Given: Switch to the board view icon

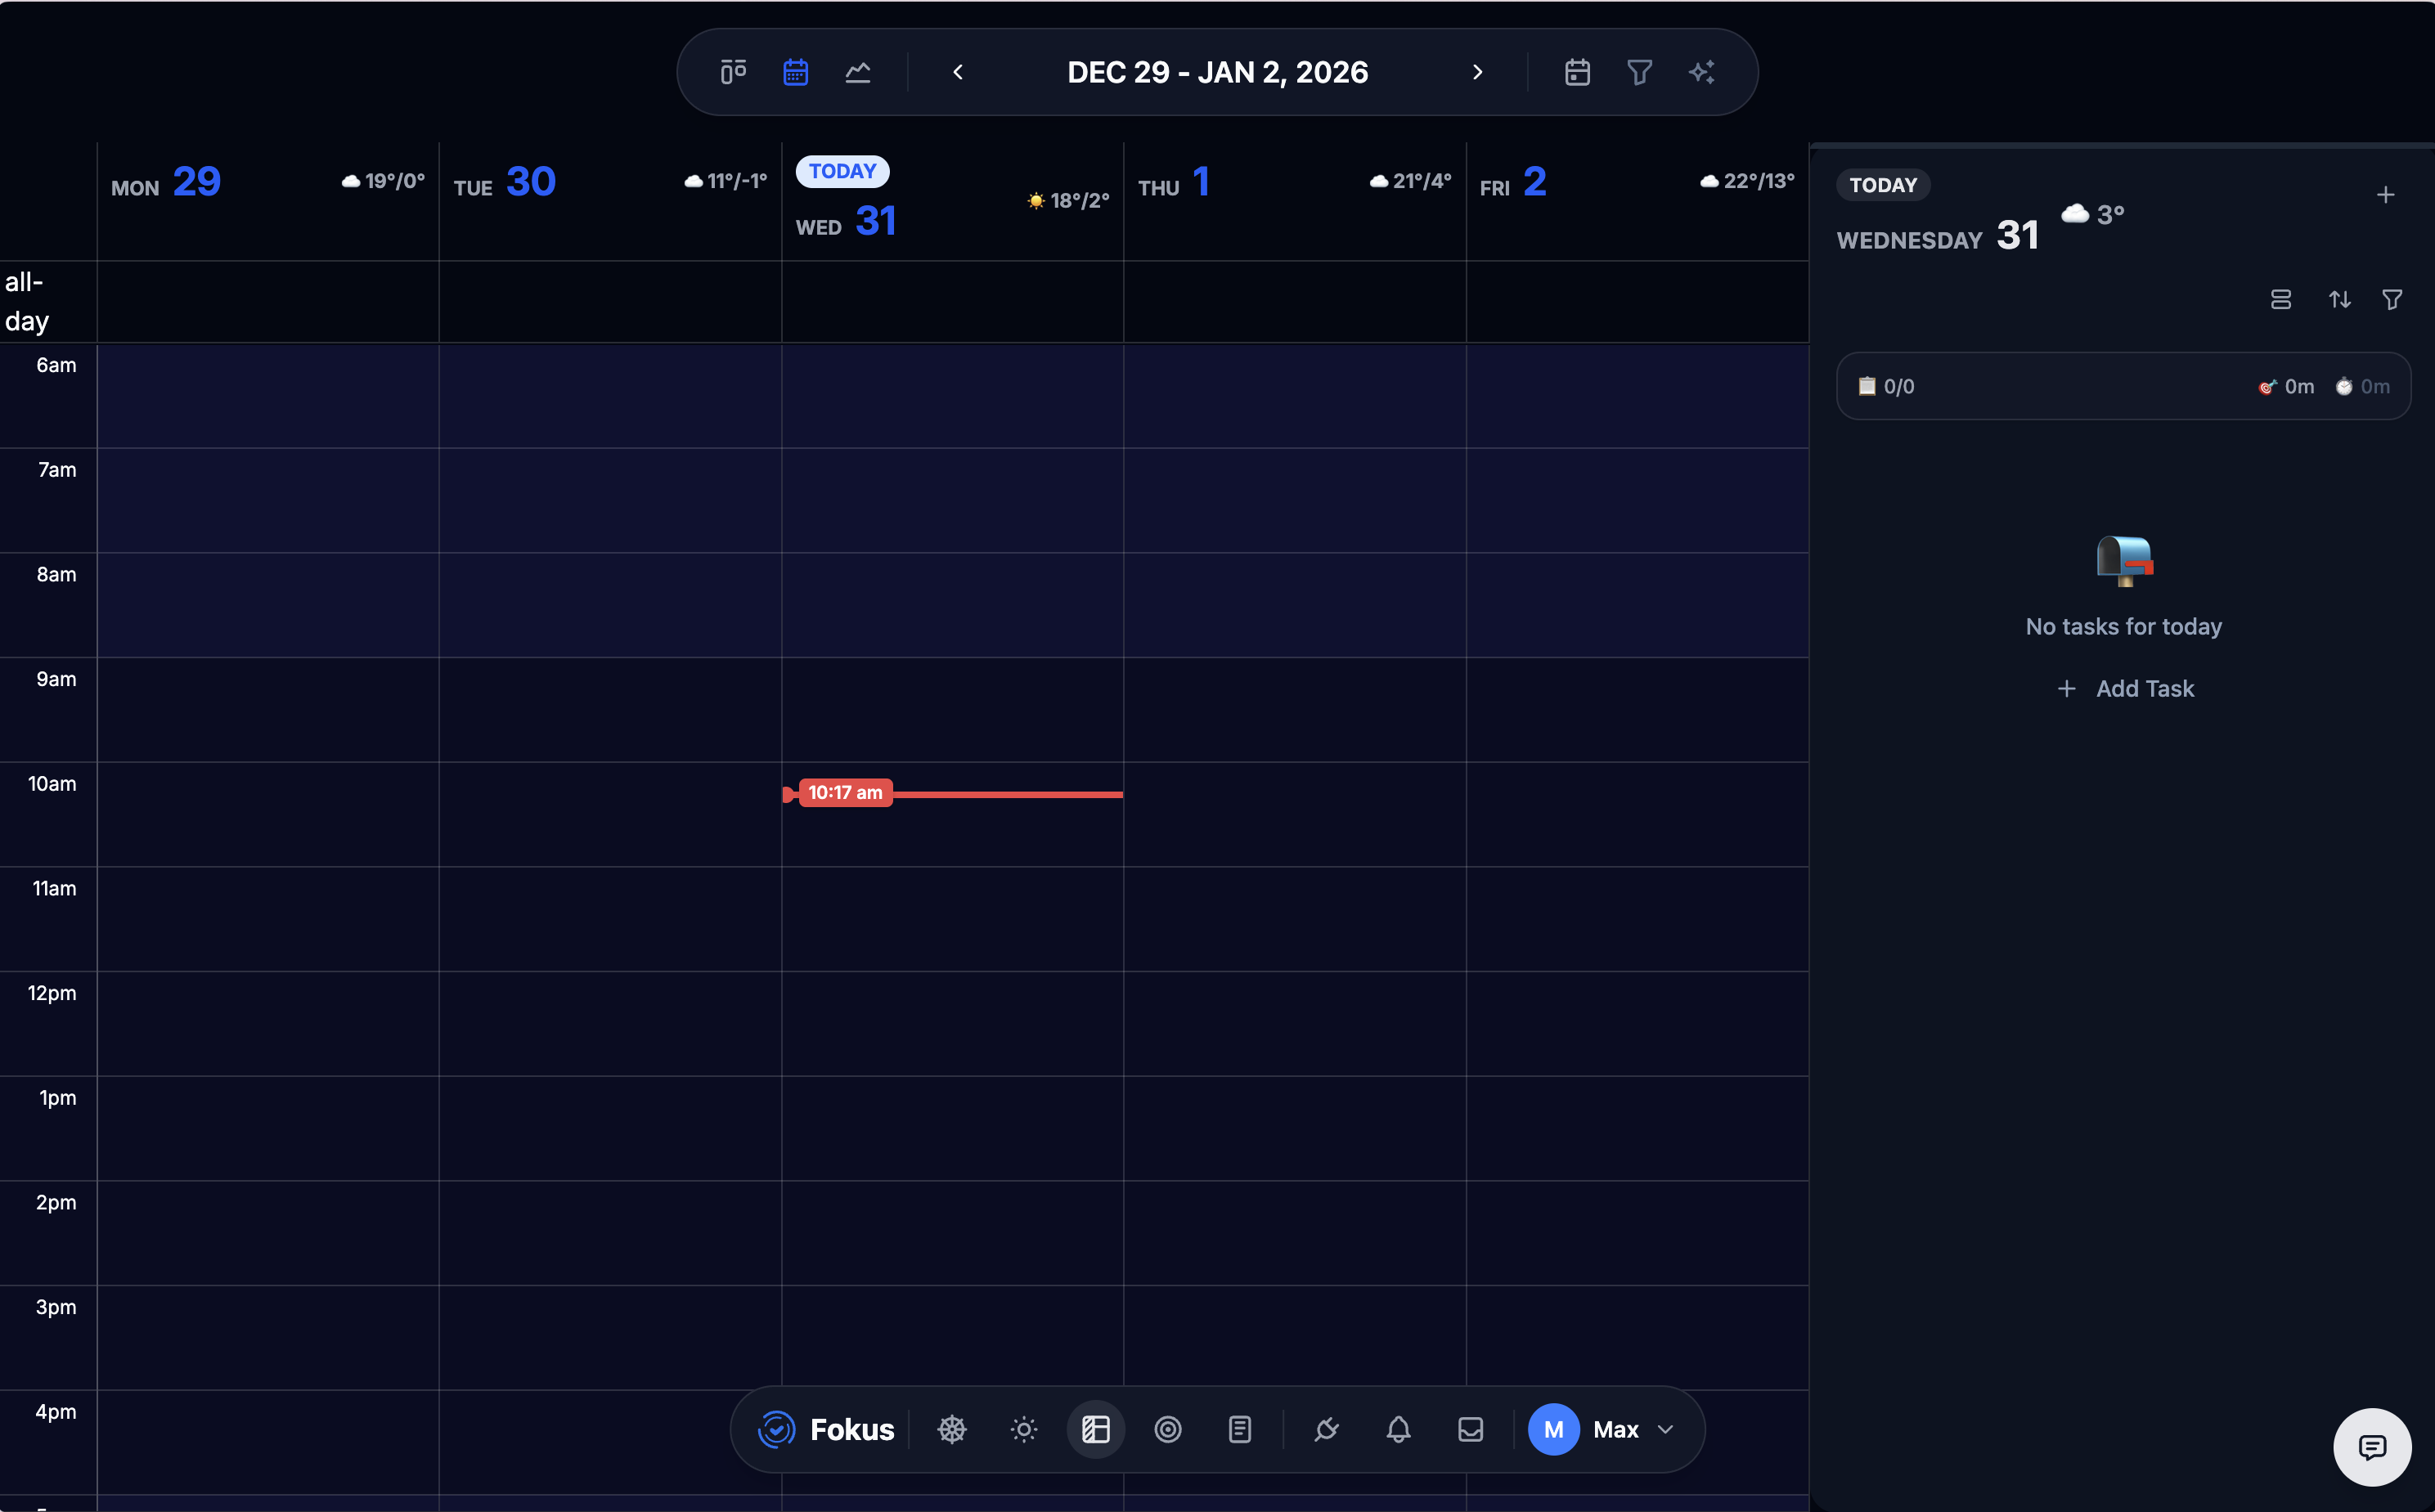Looking at the screenshot, I should 733,71.
